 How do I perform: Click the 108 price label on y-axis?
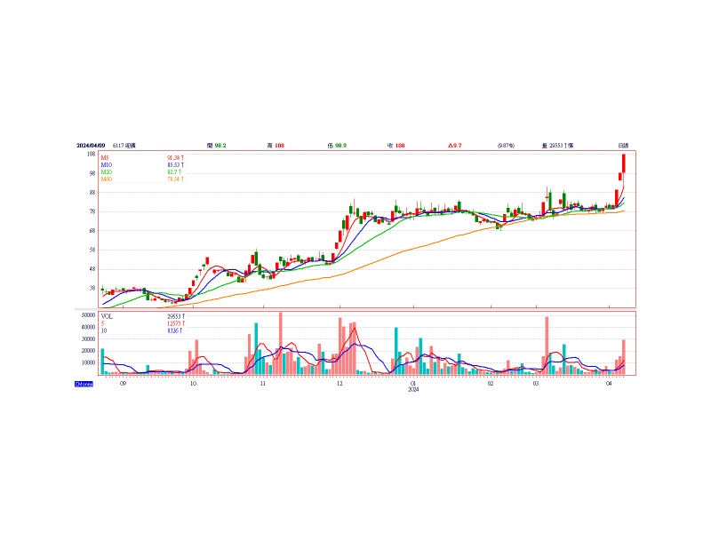click(91, 154)
